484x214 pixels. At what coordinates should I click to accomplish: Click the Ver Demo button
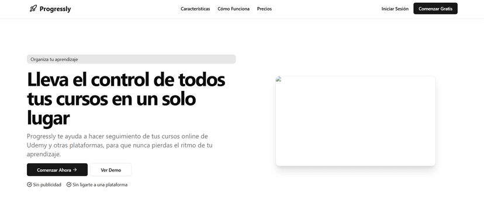click(111, 170)
